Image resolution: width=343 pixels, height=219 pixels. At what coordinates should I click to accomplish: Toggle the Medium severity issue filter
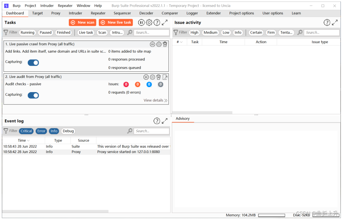pyautogui.click(x=210, y=33)
